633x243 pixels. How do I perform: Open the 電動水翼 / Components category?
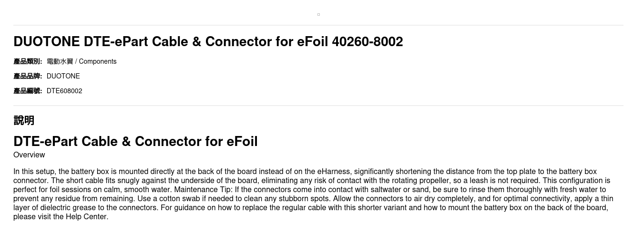click(82, 61)
